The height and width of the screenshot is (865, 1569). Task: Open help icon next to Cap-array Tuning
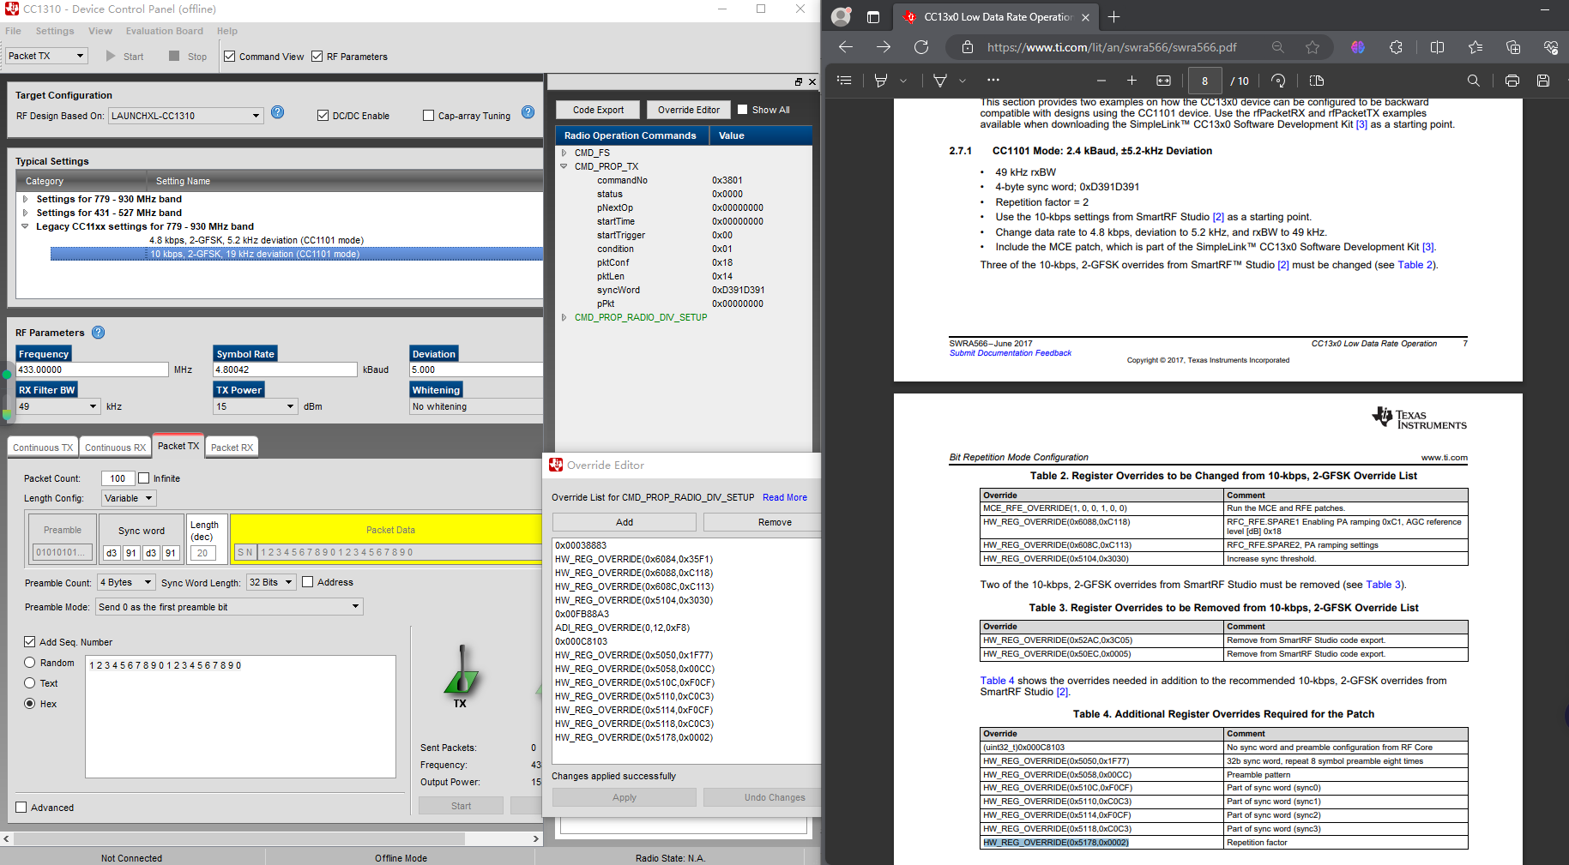tap(528, 112)
